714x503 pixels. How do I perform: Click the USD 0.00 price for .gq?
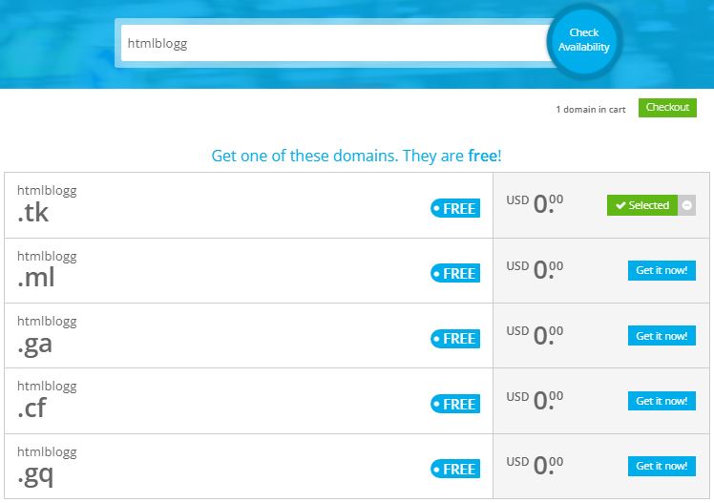pyautogui.click(x=535, y=467)
